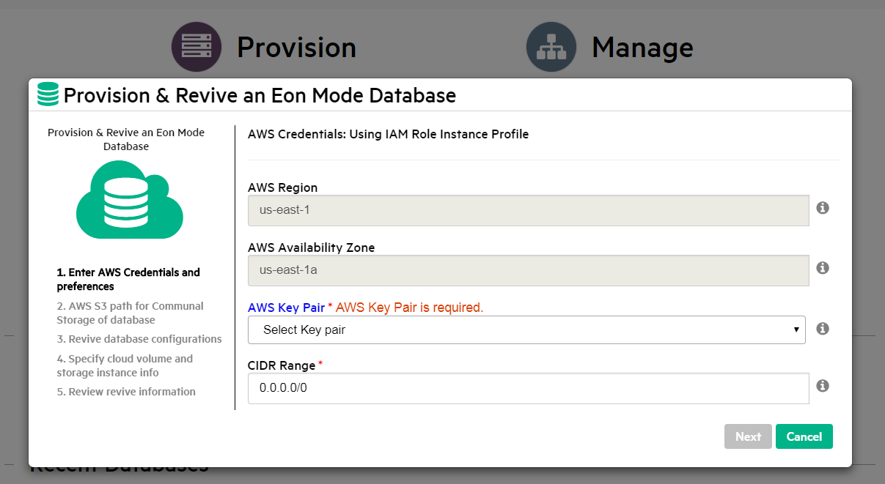Click the AWS Key Pair info icon
Viewport: 885px width, 484px height.
point(823,329)
